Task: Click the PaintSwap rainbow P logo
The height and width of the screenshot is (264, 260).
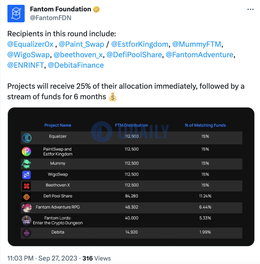Action: (x=26, y=151)
